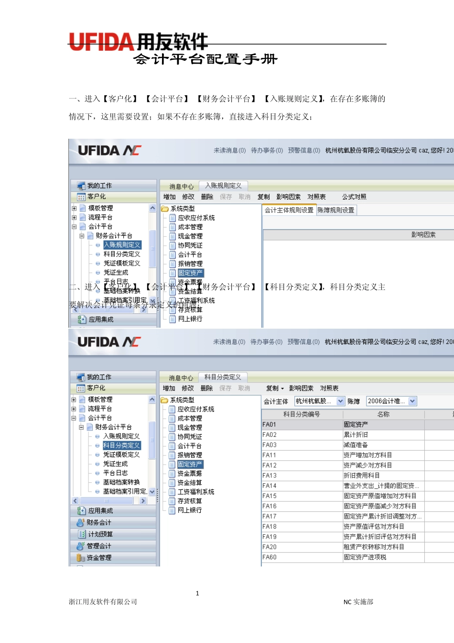
Task: Collapse 财务会计平台 node on 科目分类定义 screen
Action: [x=81, y=427]
